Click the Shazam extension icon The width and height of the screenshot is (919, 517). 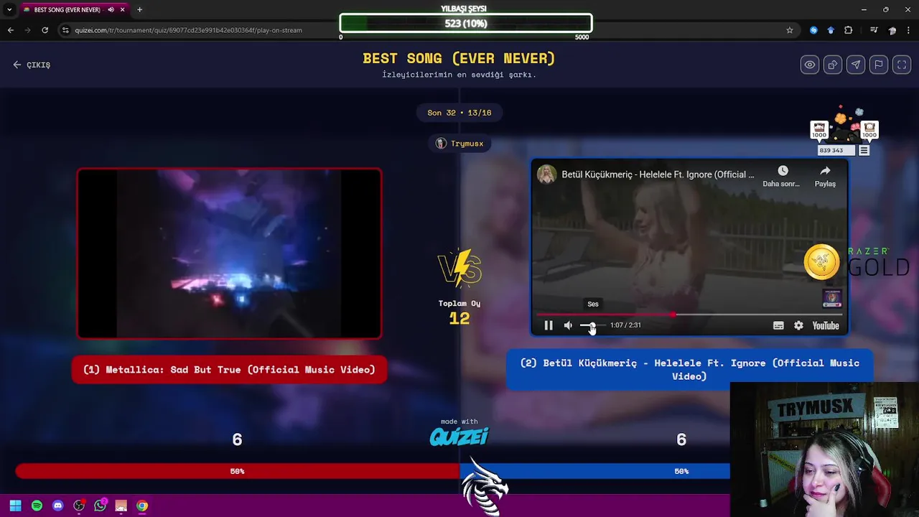click(x=813, y=30)
